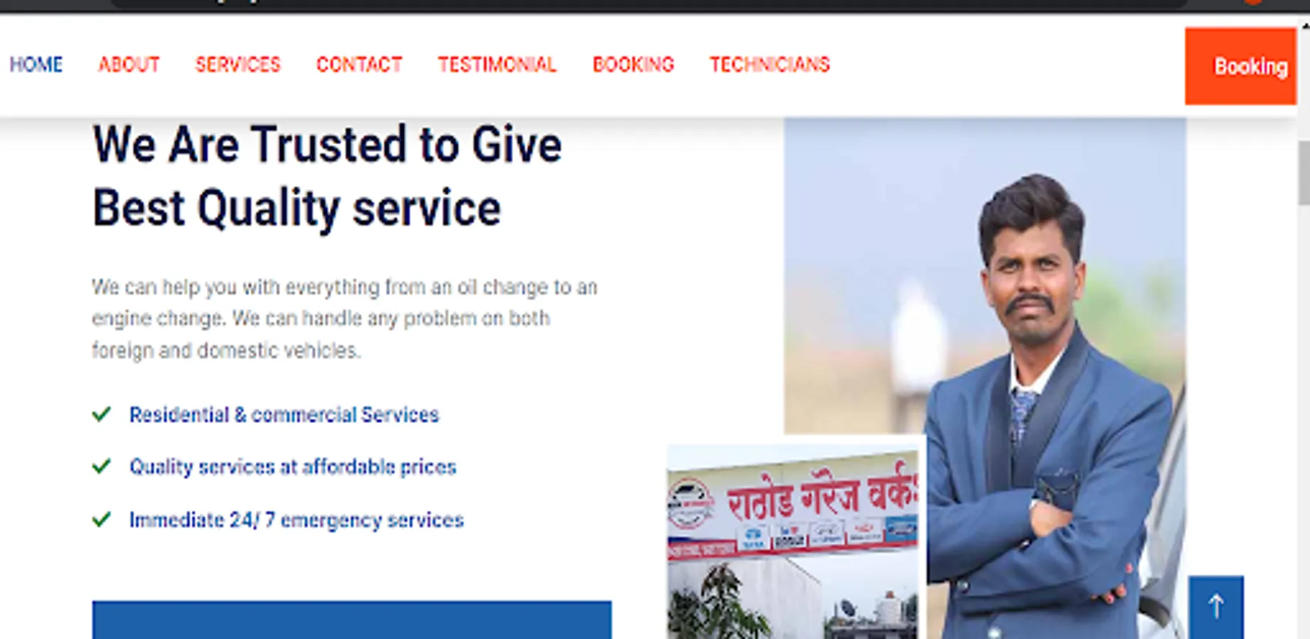Click the checkmark next to Quality services
This screenshot has height=639, width=1310.
click(x=102, y=466)
